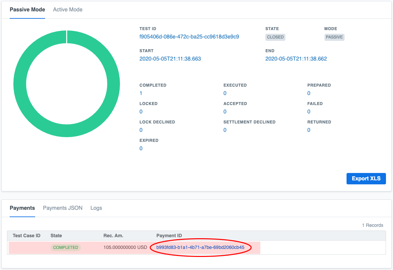Click the EXECUTED zero count link
Image resolution: width=393 pixels, height=270 pixels.
point(225,93)
